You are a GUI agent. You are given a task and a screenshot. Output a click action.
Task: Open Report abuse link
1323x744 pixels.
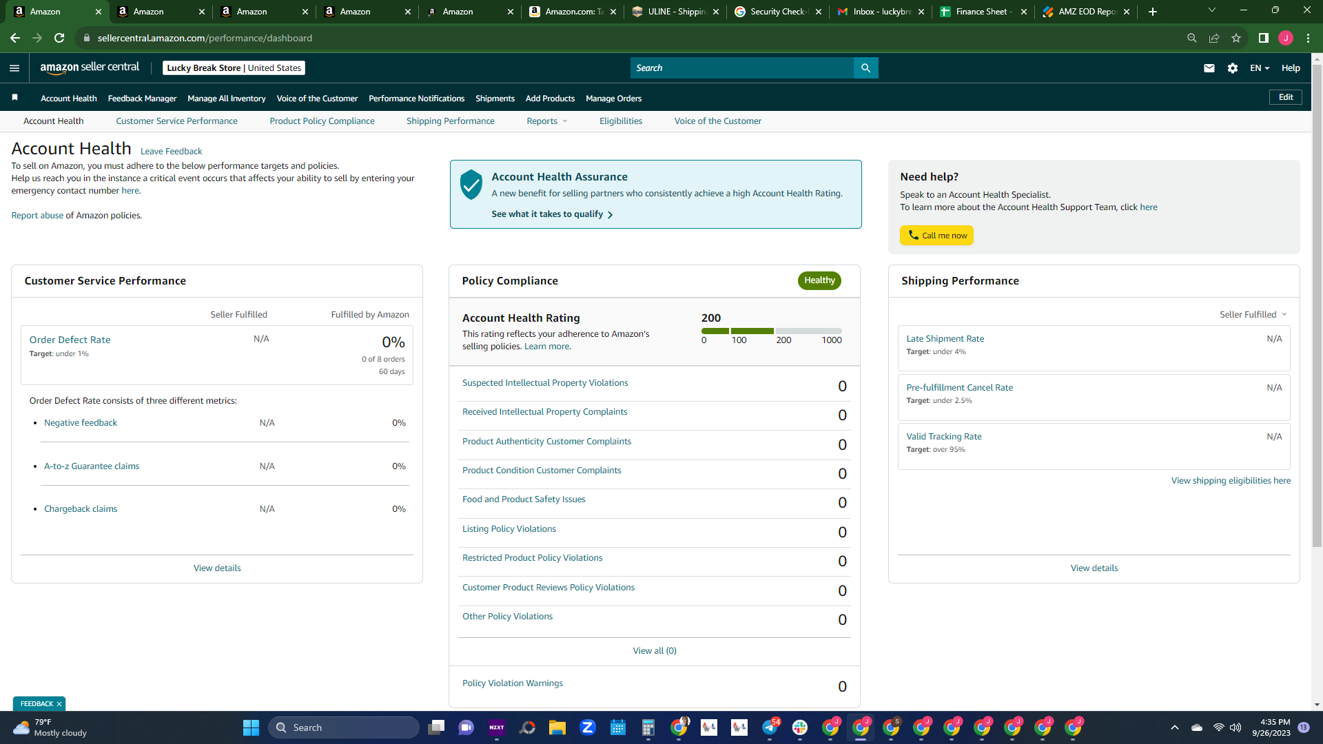(37, 216)
